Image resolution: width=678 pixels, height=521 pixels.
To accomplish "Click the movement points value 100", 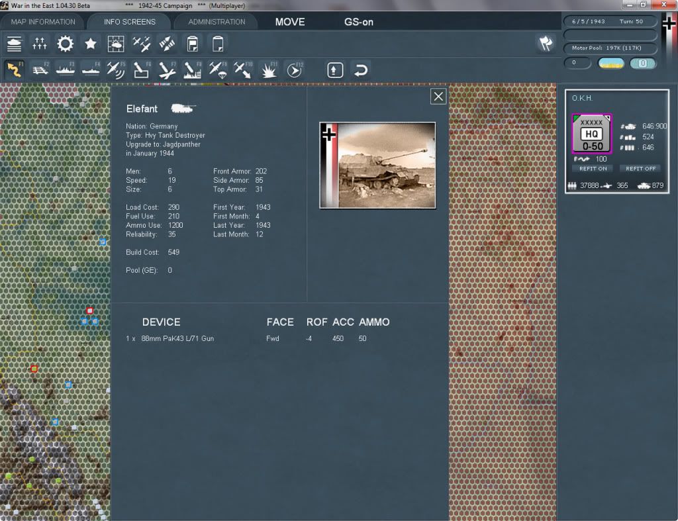I will click(x=601, y=159).
